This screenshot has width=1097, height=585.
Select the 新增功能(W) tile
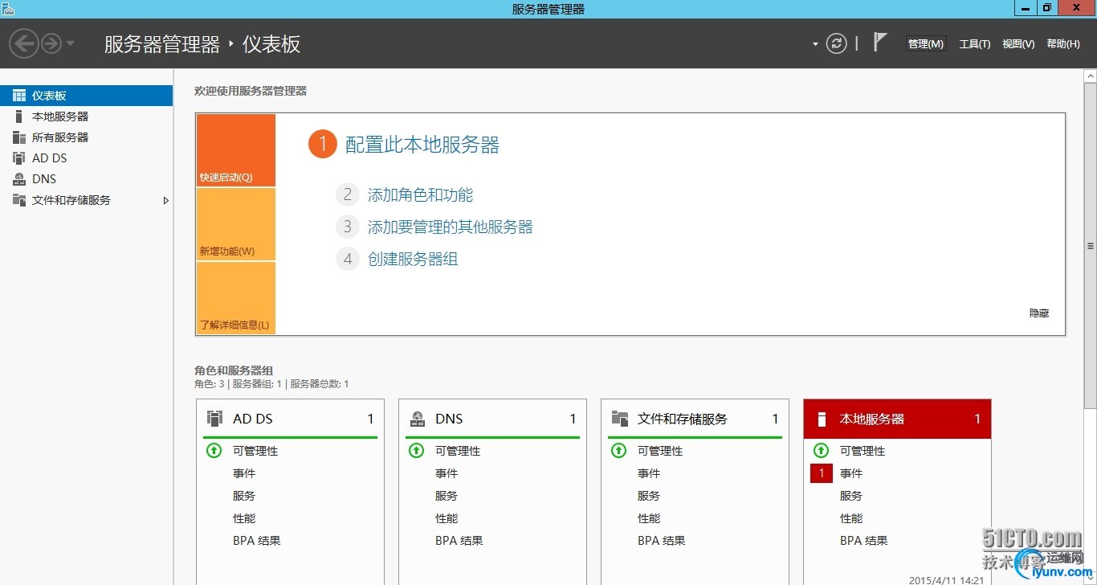point(235,224)
